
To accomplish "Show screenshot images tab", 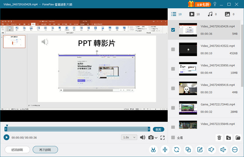I will point(230,14).
